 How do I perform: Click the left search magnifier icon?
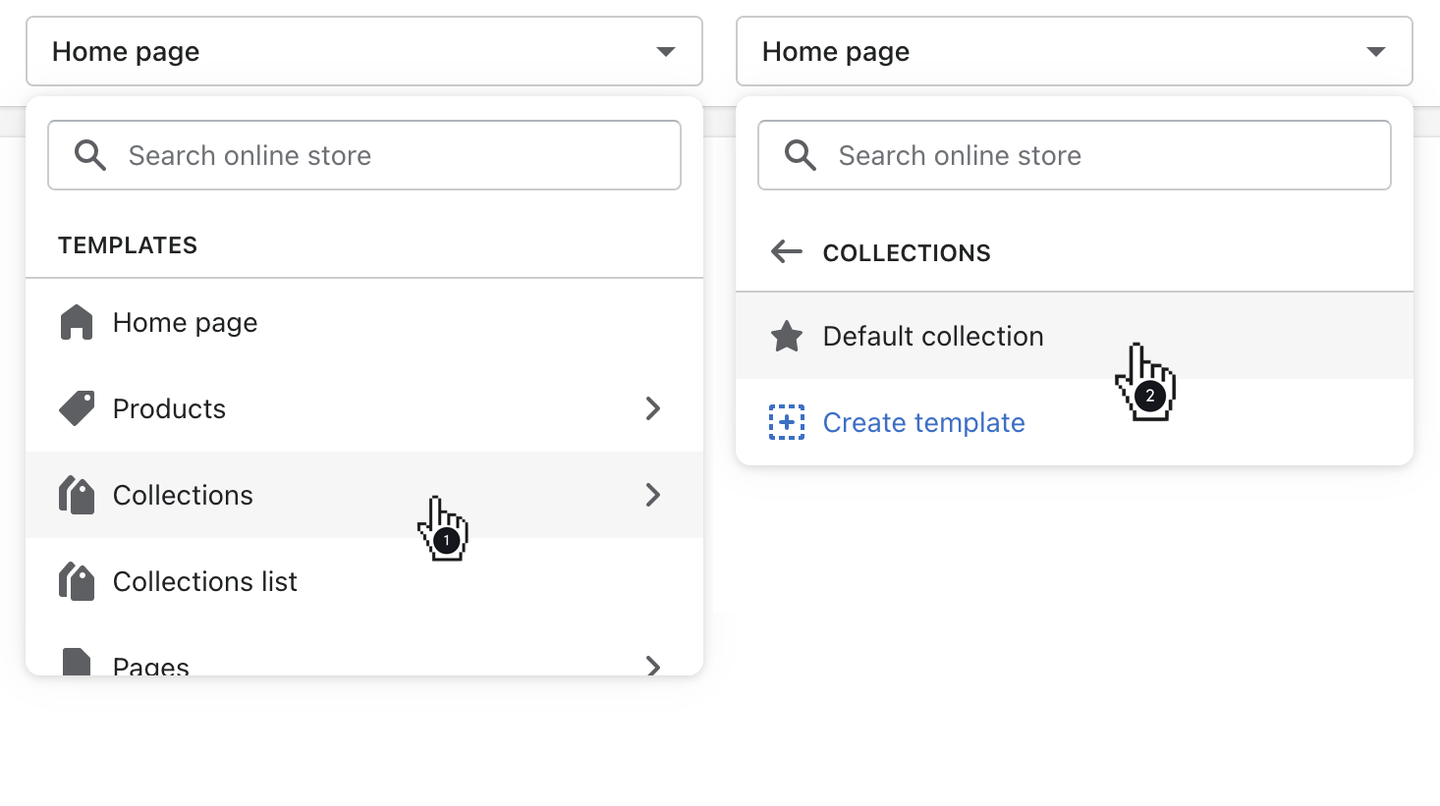tap(89, 155)
